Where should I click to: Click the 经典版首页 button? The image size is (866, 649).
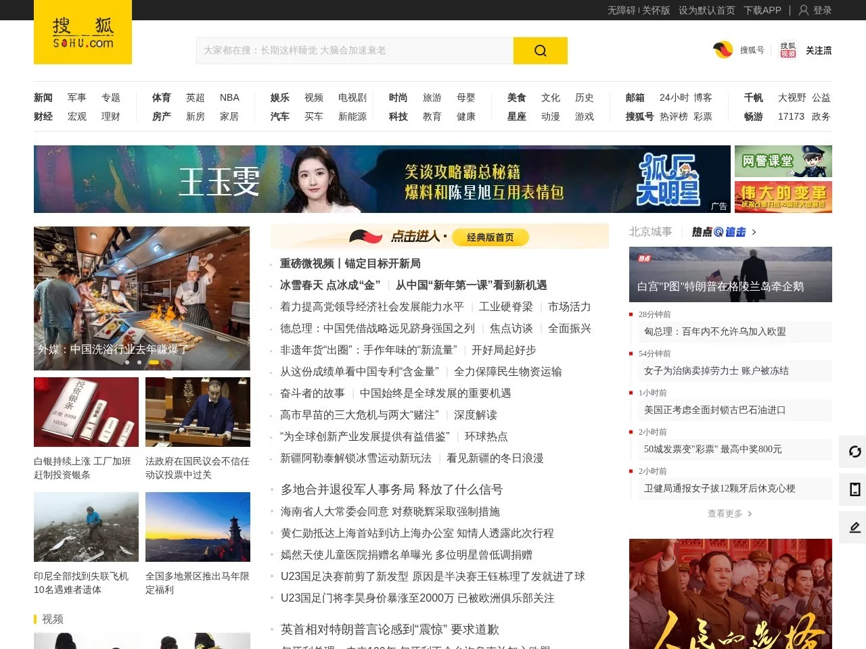click(x=492, y=237)
